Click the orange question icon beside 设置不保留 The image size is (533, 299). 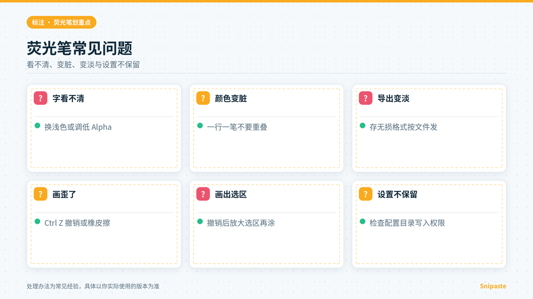(x=366, y=194)
